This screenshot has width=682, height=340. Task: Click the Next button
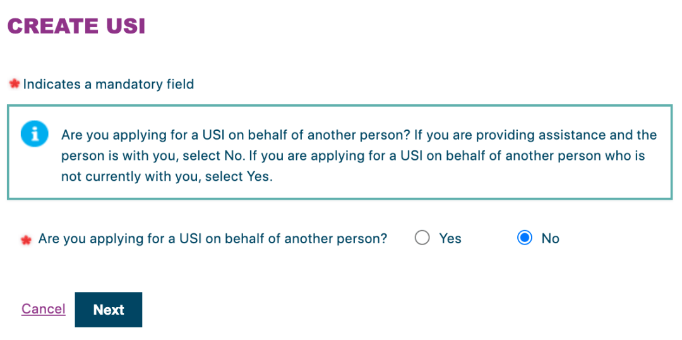coord(109,310)
